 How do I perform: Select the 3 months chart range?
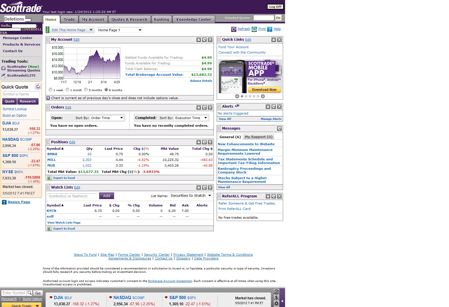click(x=86, y=90)
